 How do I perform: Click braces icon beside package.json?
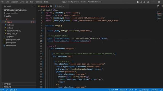(x=4, y=43)
